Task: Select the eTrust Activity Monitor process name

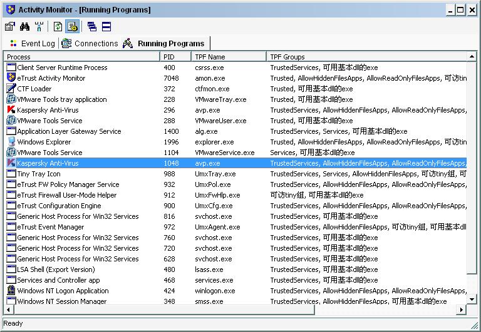Action: point(51,78)
